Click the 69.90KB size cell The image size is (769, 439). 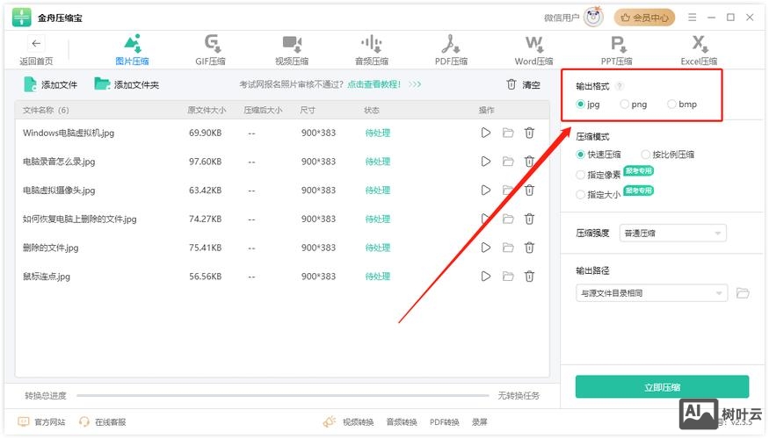[205, 133]
